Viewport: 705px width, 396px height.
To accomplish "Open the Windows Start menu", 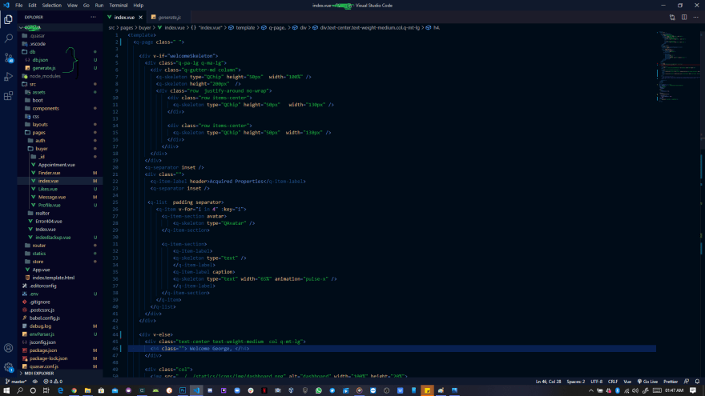I will pos(6,390).
